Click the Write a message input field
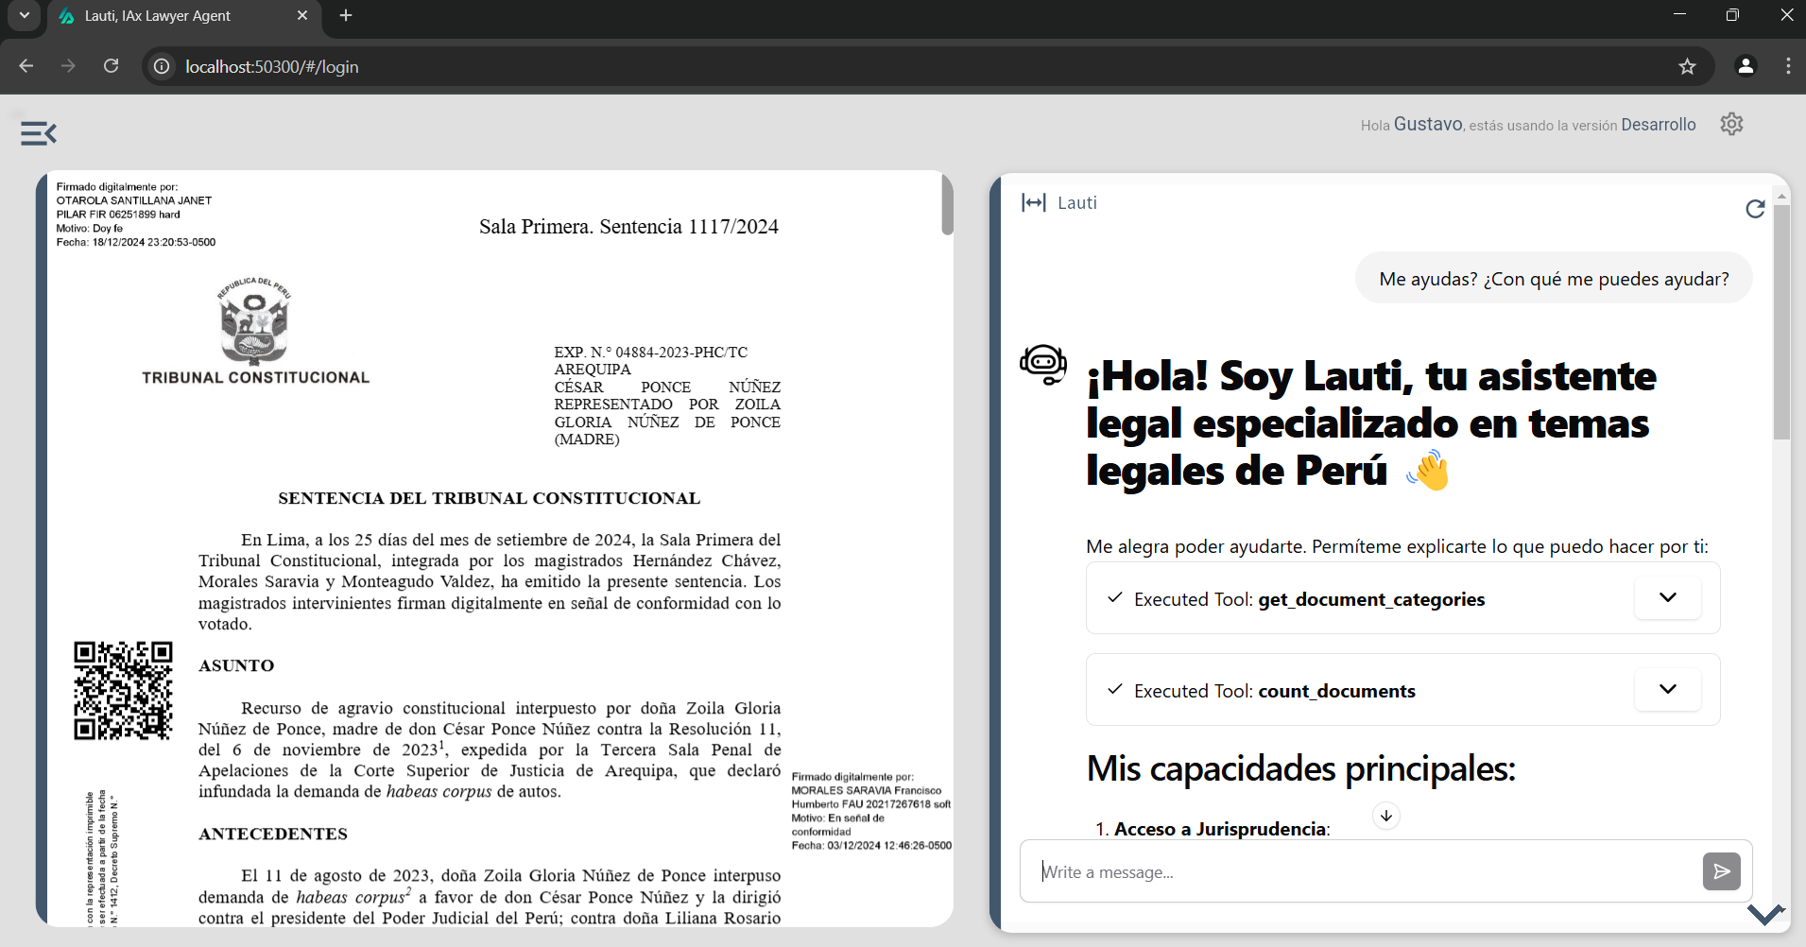 tap(1361, 871)
